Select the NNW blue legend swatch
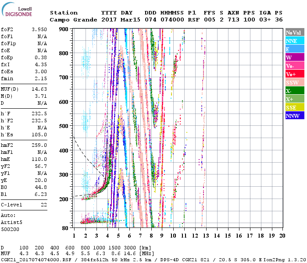The image size is (307, 263). (293, 116)
